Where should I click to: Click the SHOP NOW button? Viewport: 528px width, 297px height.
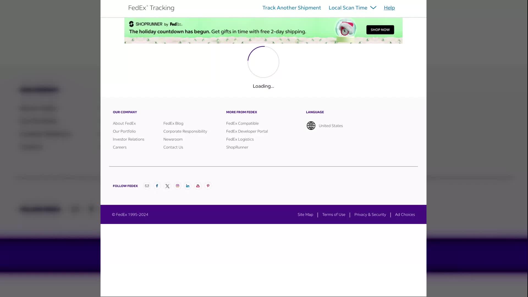click(380, 30)
